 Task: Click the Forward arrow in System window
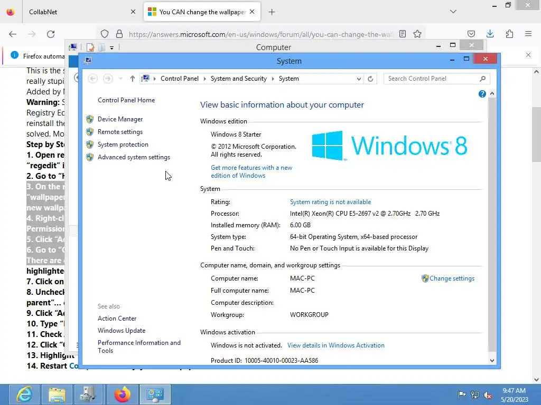pos(108,79)
